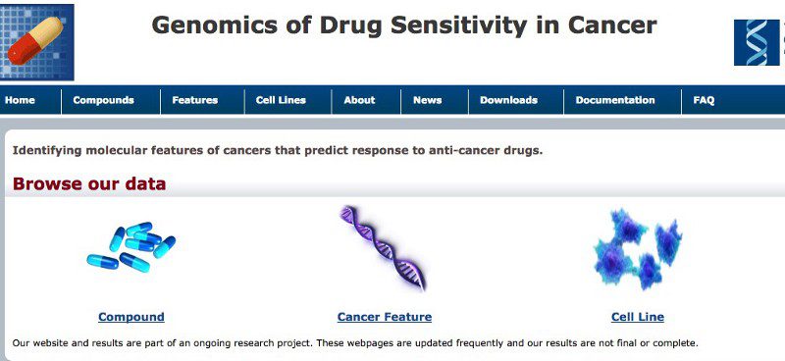Open the Home menu item
The height and width of the screenshot is (361, 785).
click(x=20, y=100)
